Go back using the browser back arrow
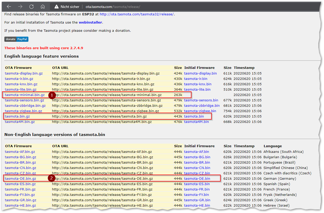Viewport: 324px width, 213px height. click(9, 6)
